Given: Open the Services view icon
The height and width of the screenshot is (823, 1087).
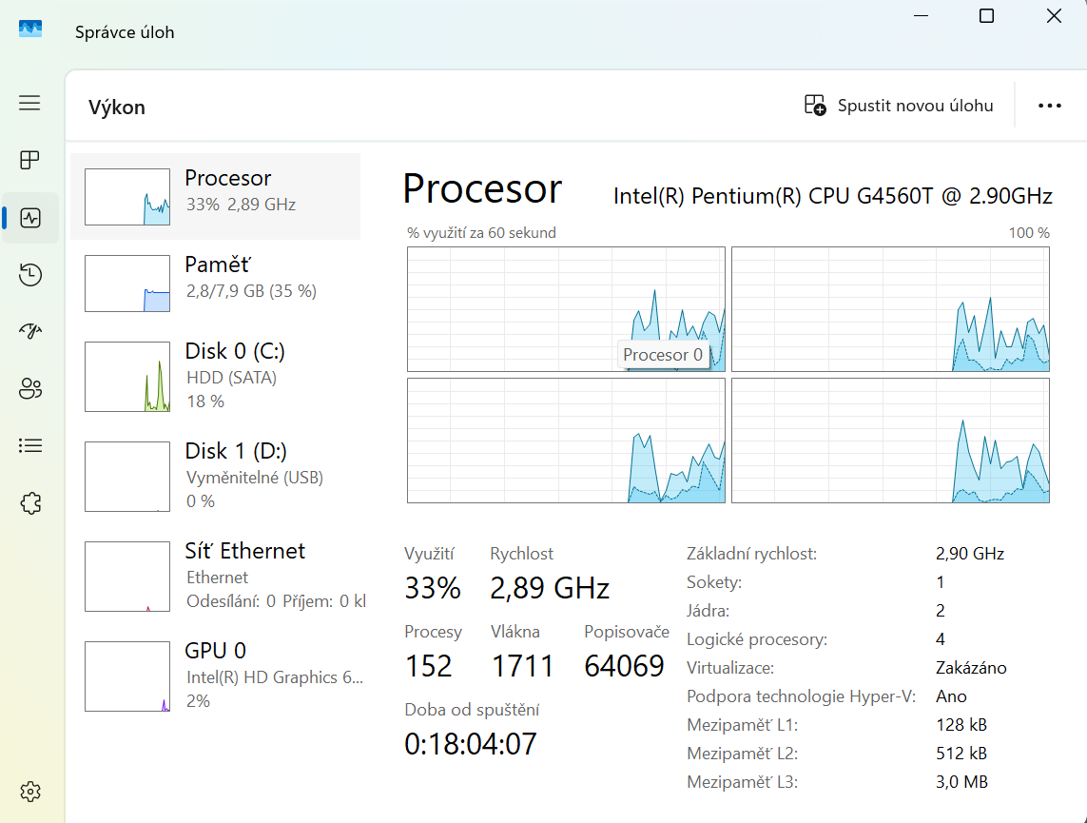Looking at the screenshot, I should [x=29, y=502].
